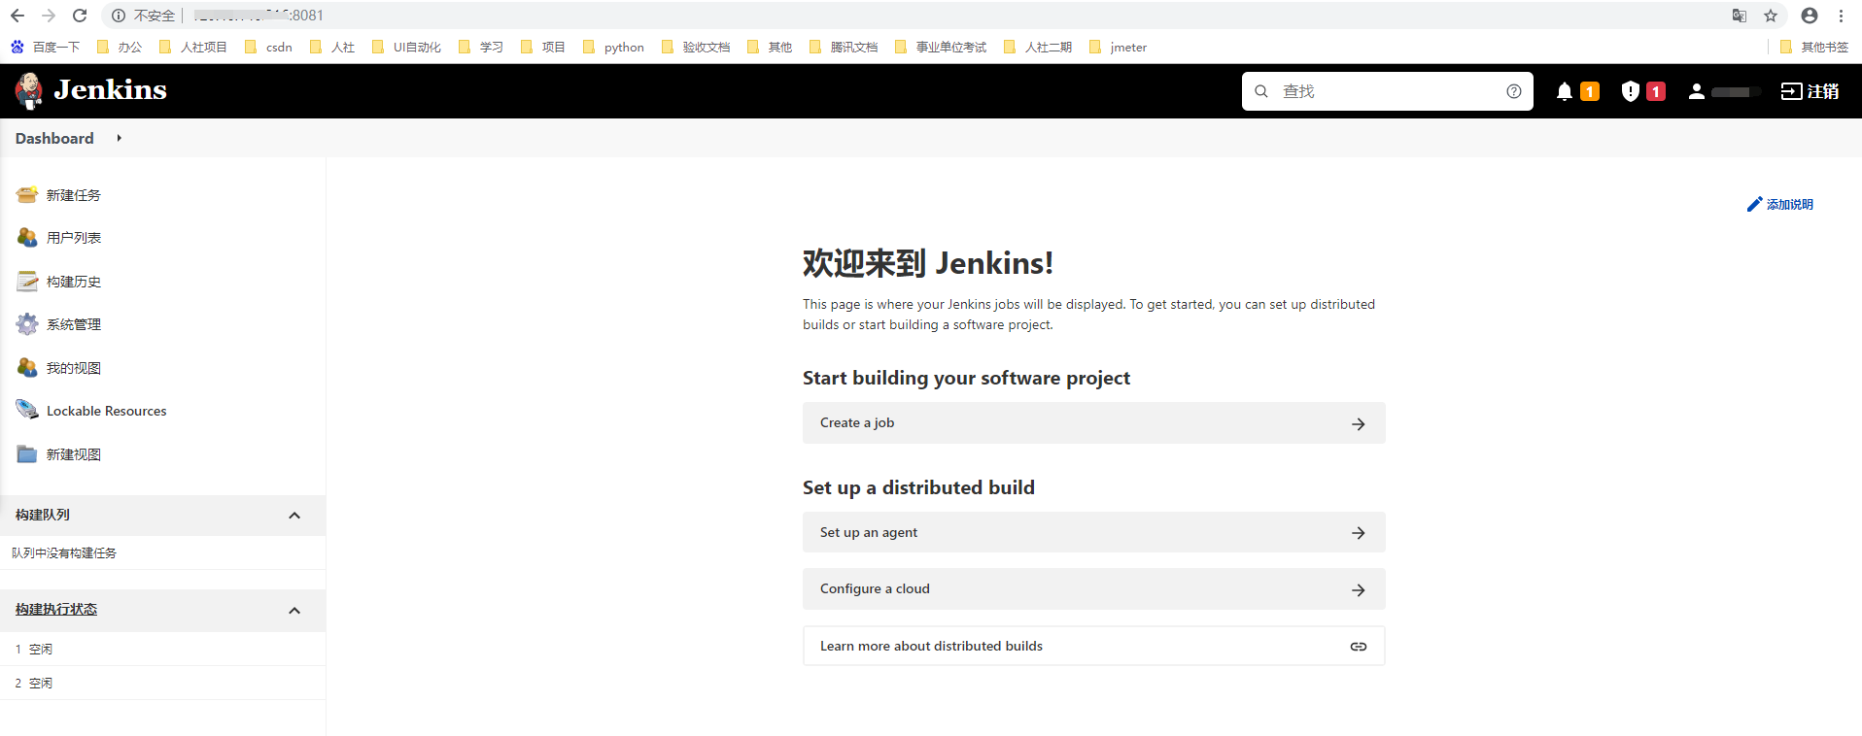Viewport: 1862px width, 736px height.
Task: Select executor 1 空闲 row
Action: coord(162,649)
